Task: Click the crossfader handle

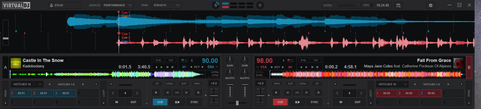Action: point(237,103)
